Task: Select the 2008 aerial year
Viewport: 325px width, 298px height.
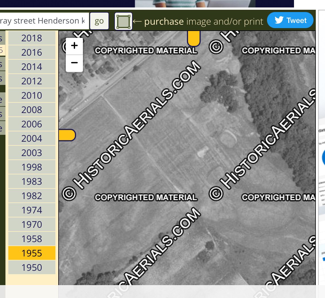Action: coord(32,110)
